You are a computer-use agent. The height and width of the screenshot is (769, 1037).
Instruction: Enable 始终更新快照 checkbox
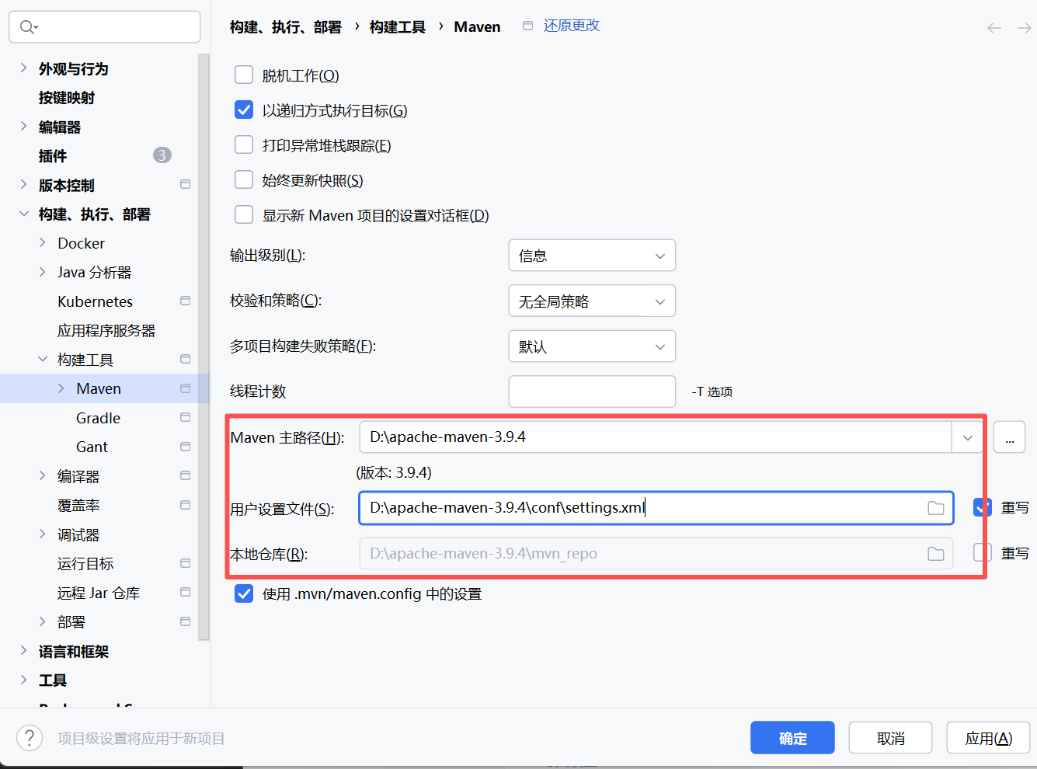244,179
